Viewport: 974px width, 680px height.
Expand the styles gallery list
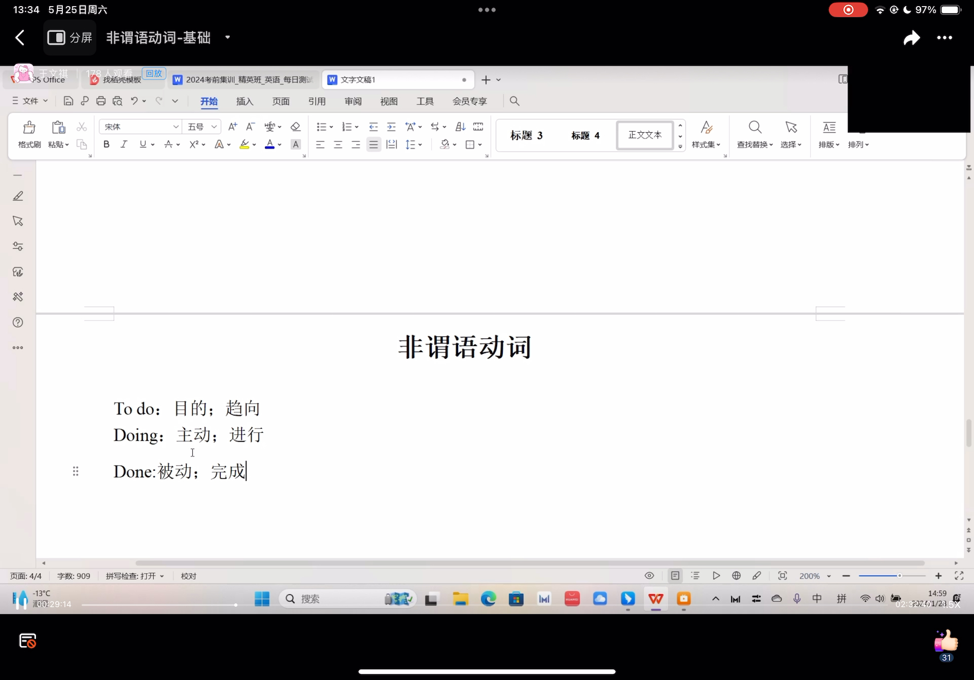tap(680, 146)
